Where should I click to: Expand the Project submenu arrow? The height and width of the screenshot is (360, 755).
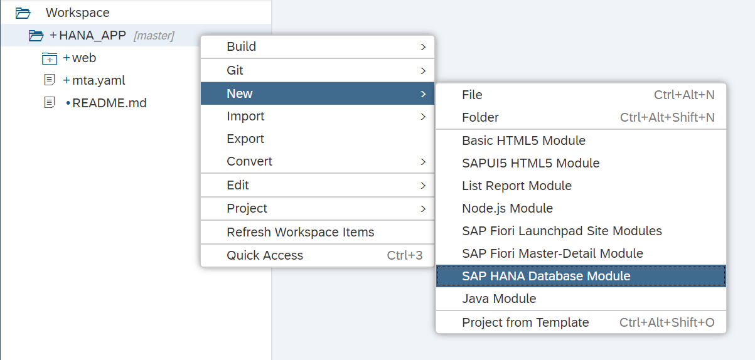click(424, 209)
